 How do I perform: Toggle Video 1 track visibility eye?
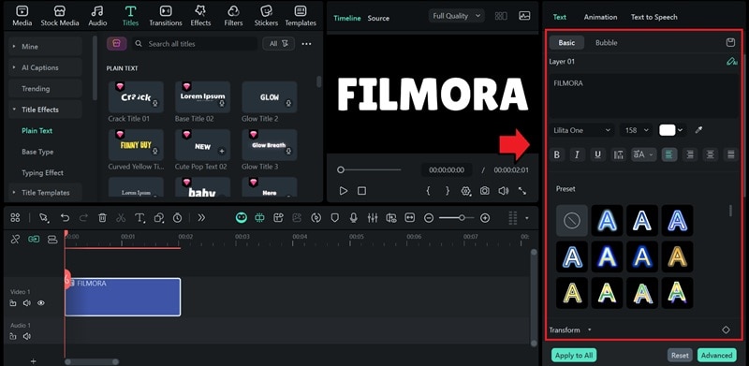tap(41, 303)
